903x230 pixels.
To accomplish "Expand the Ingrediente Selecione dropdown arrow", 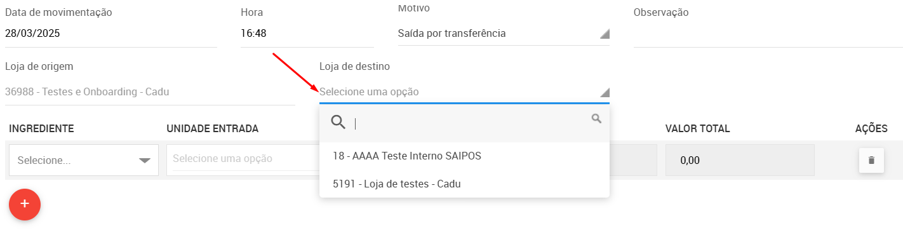I will pos(145,161).
